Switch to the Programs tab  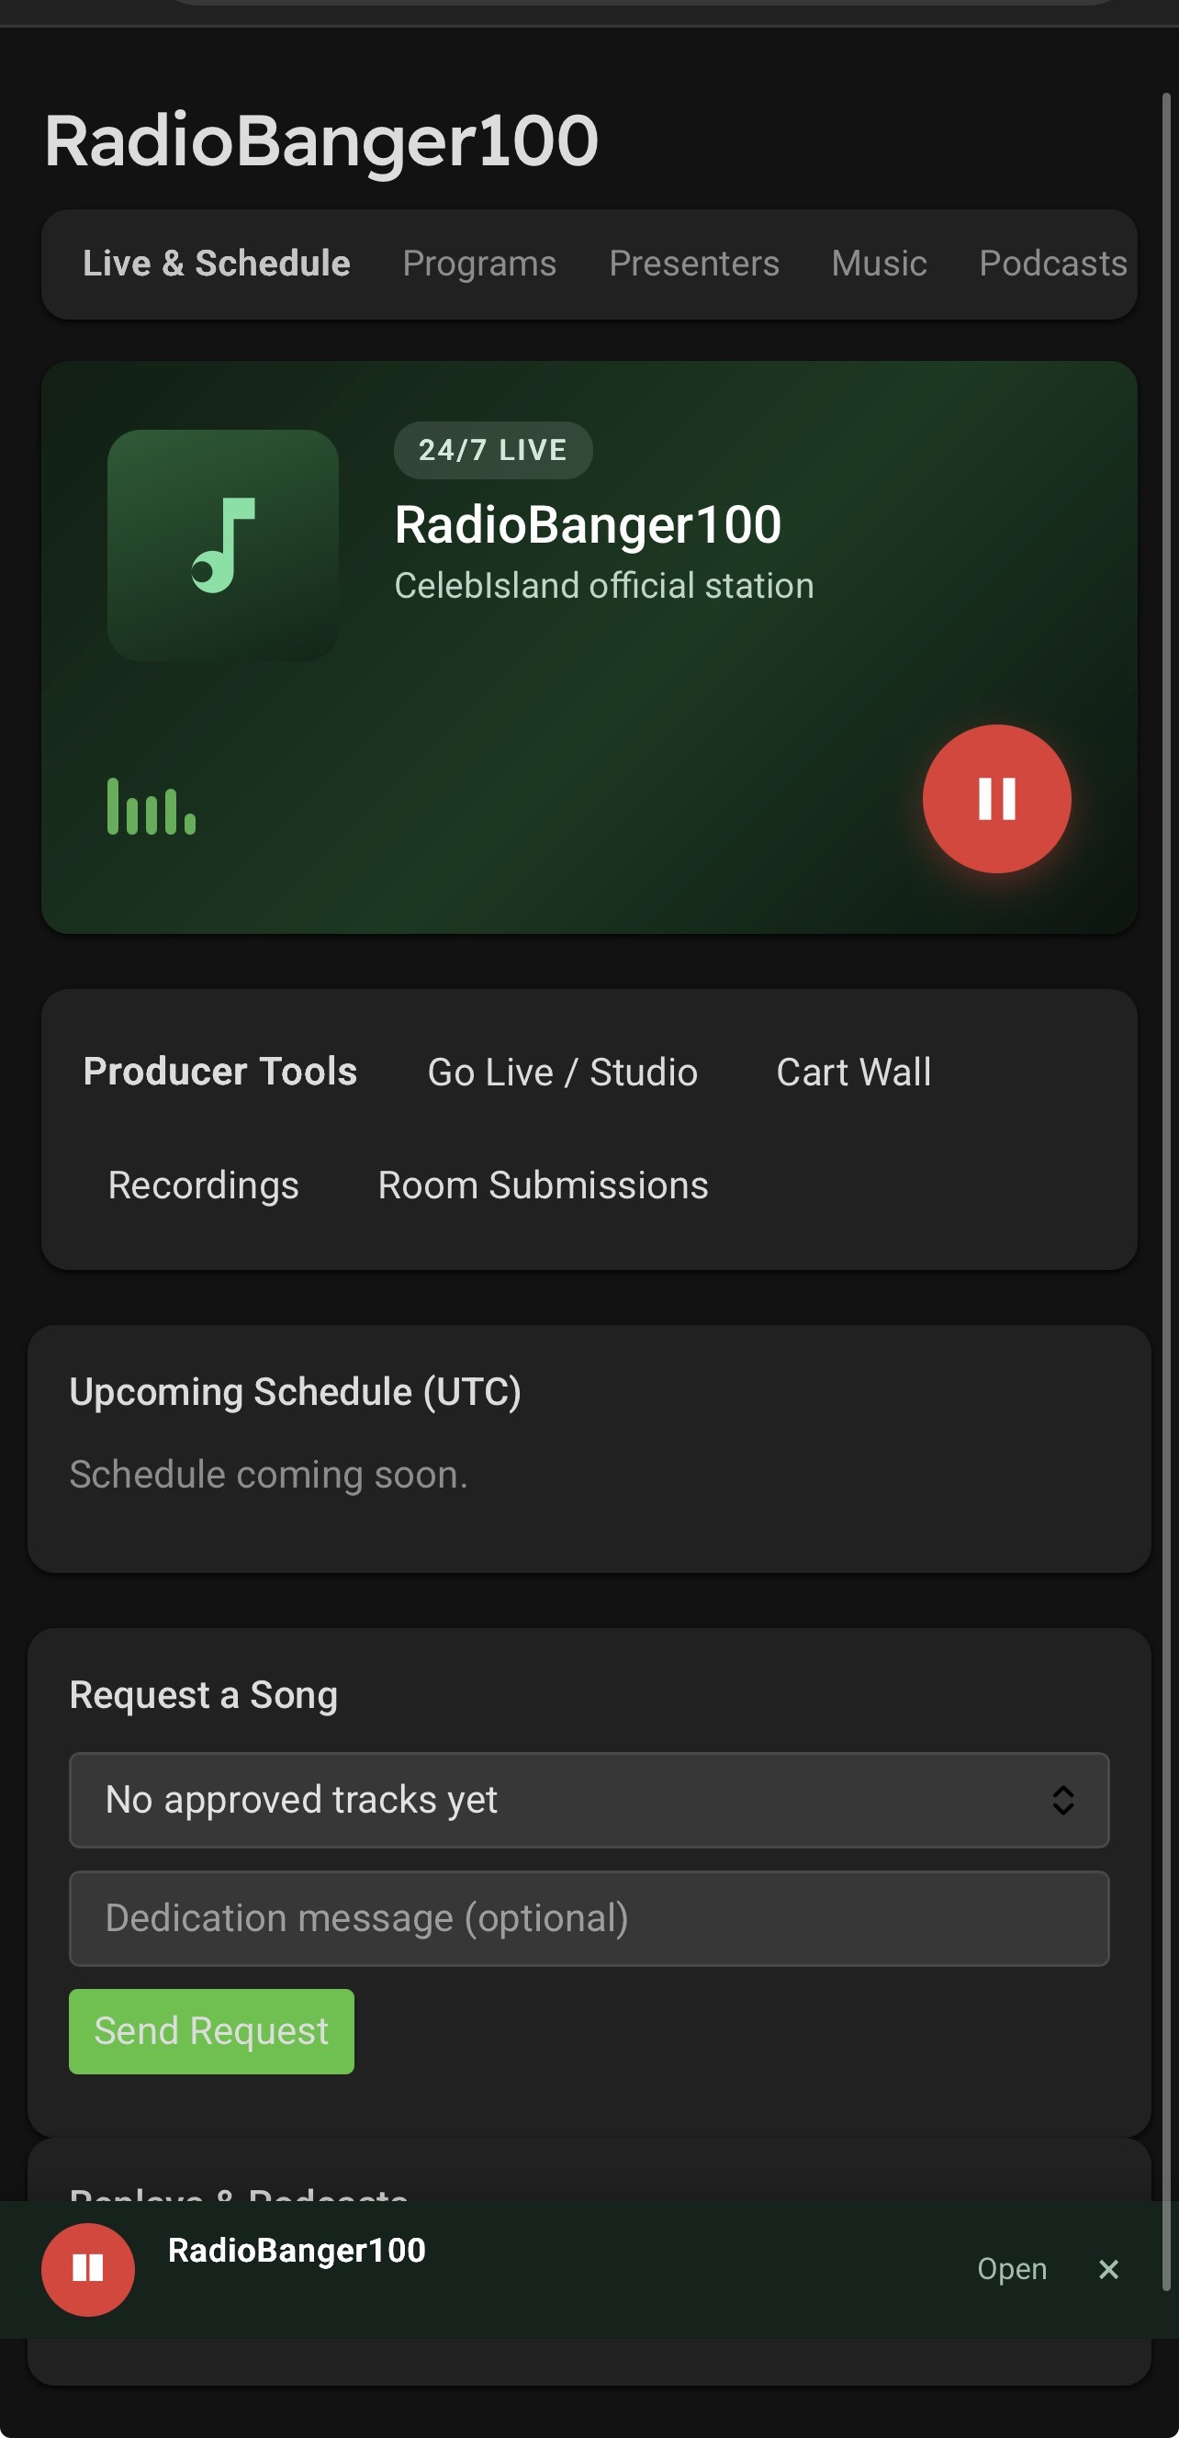coord(478,264)
